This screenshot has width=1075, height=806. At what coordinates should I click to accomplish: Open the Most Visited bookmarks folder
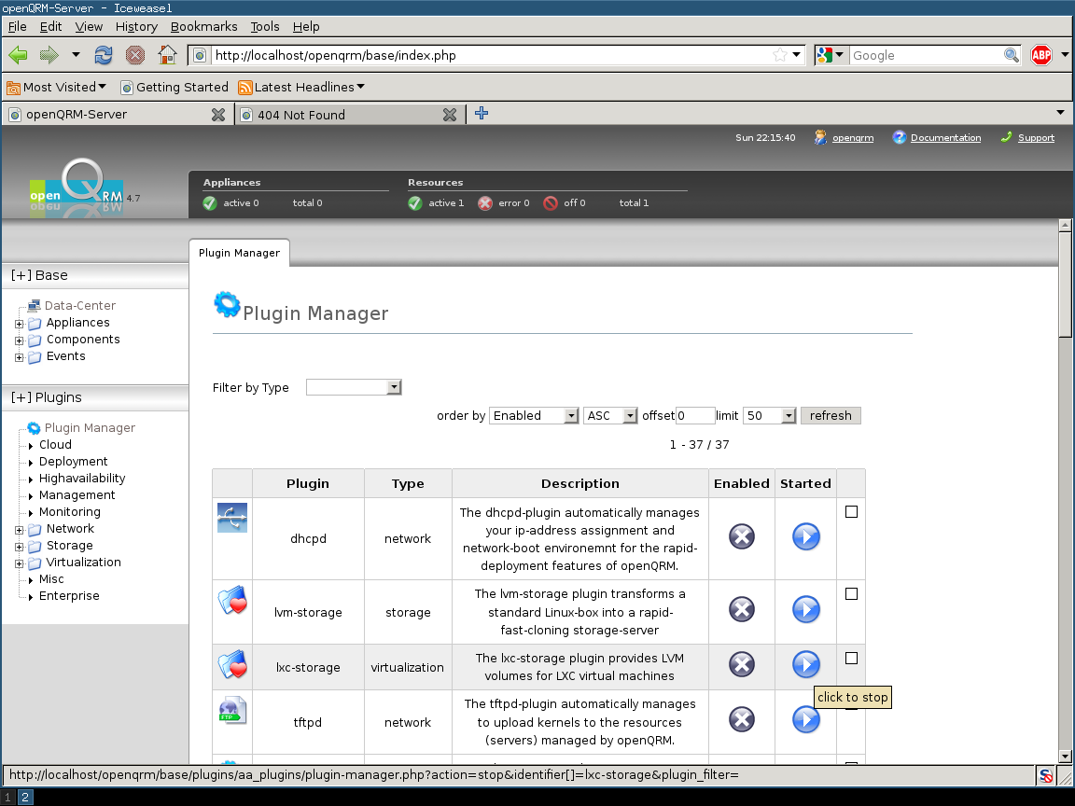click(56, 87)
